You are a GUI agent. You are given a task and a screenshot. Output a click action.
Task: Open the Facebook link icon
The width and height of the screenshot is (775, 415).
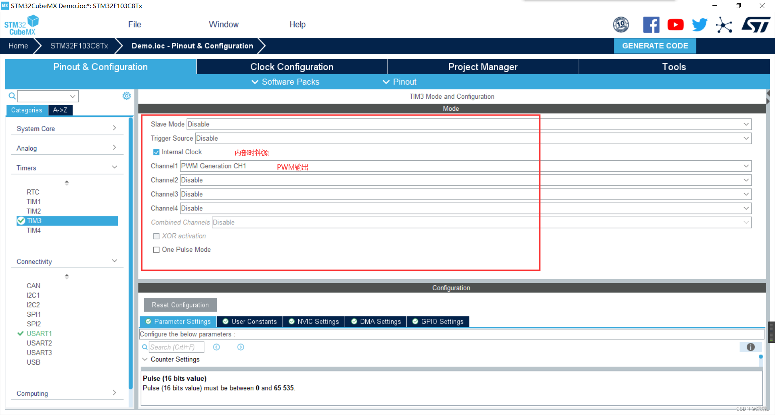(651, 25)
